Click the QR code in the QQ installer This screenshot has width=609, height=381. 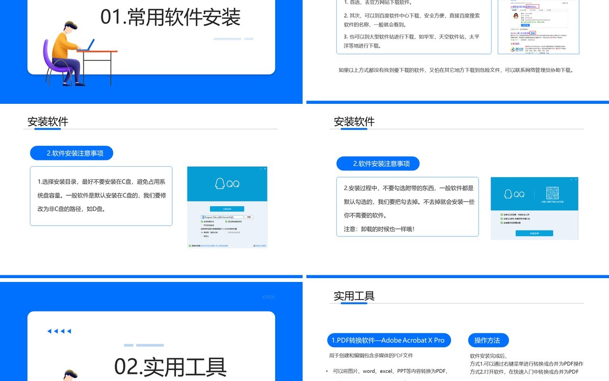coord(552,193)
